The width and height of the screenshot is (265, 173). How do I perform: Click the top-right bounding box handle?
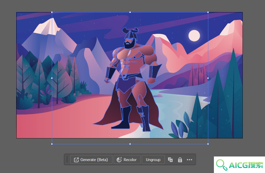[208, 12]
